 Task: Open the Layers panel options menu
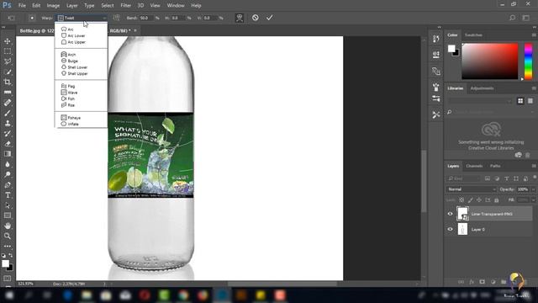click(x=534, y=166)
